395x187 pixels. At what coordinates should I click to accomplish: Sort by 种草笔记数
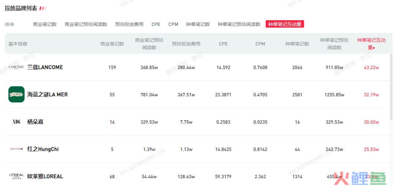tap(198, 24)
